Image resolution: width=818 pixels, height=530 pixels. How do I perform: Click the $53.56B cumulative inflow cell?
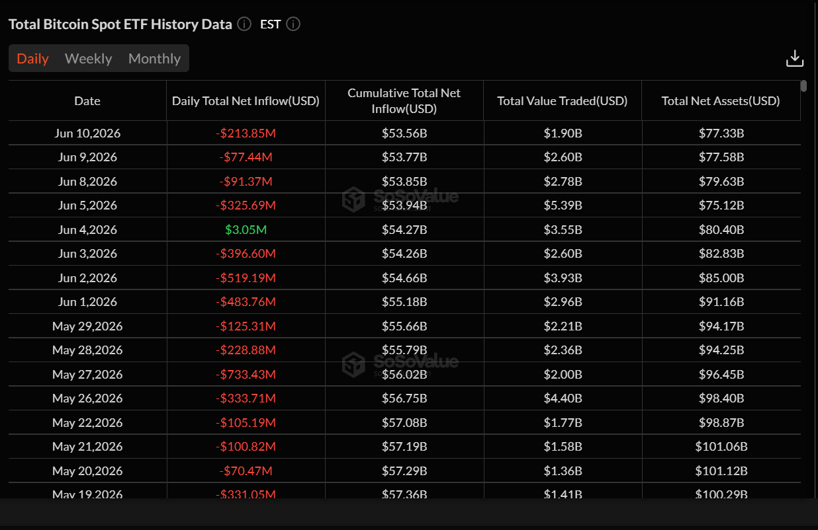[404, 133]
